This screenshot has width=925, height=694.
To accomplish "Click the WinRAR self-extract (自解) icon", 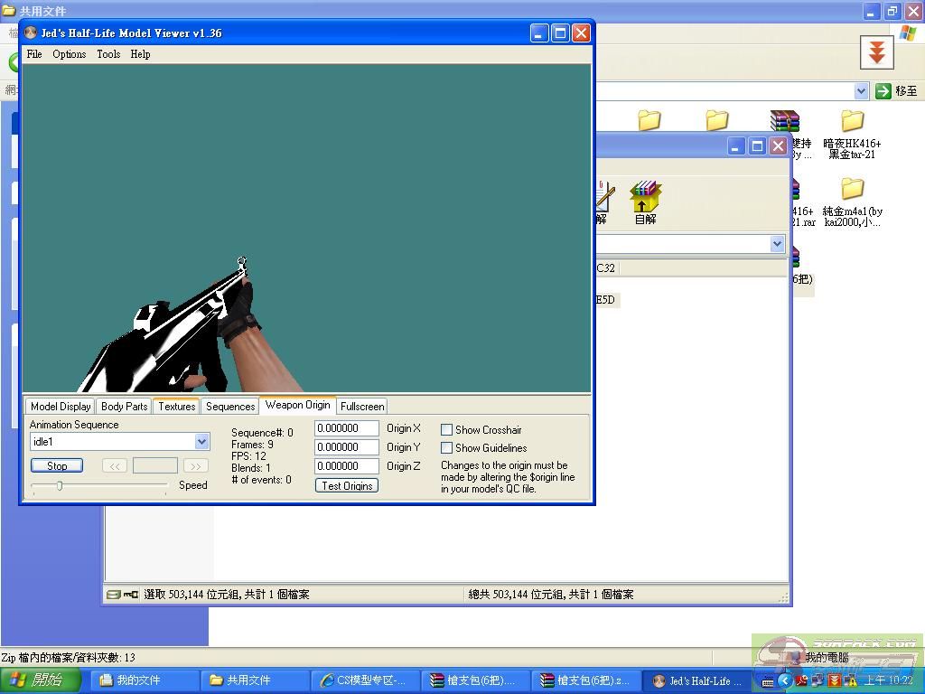I will click(x=645, y=197).
